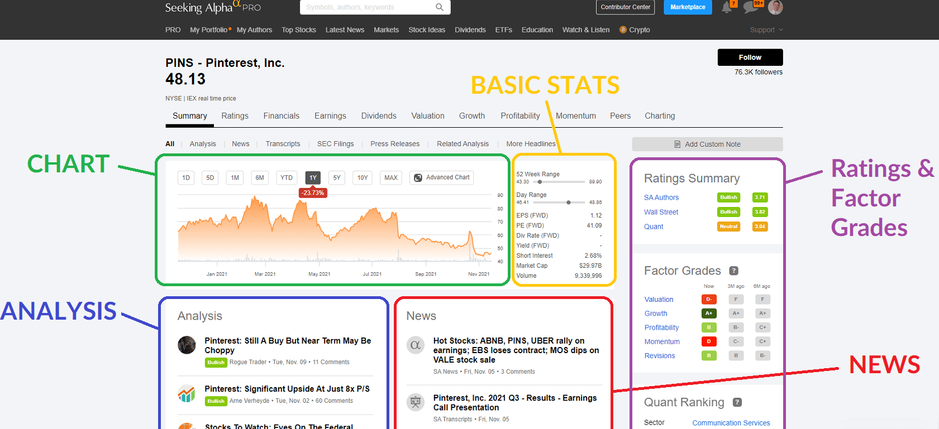Viewport: 939px width, 429px height.
Task: Go to the Momentum tab
Action: pyautogui.click(x=576, y=116)
